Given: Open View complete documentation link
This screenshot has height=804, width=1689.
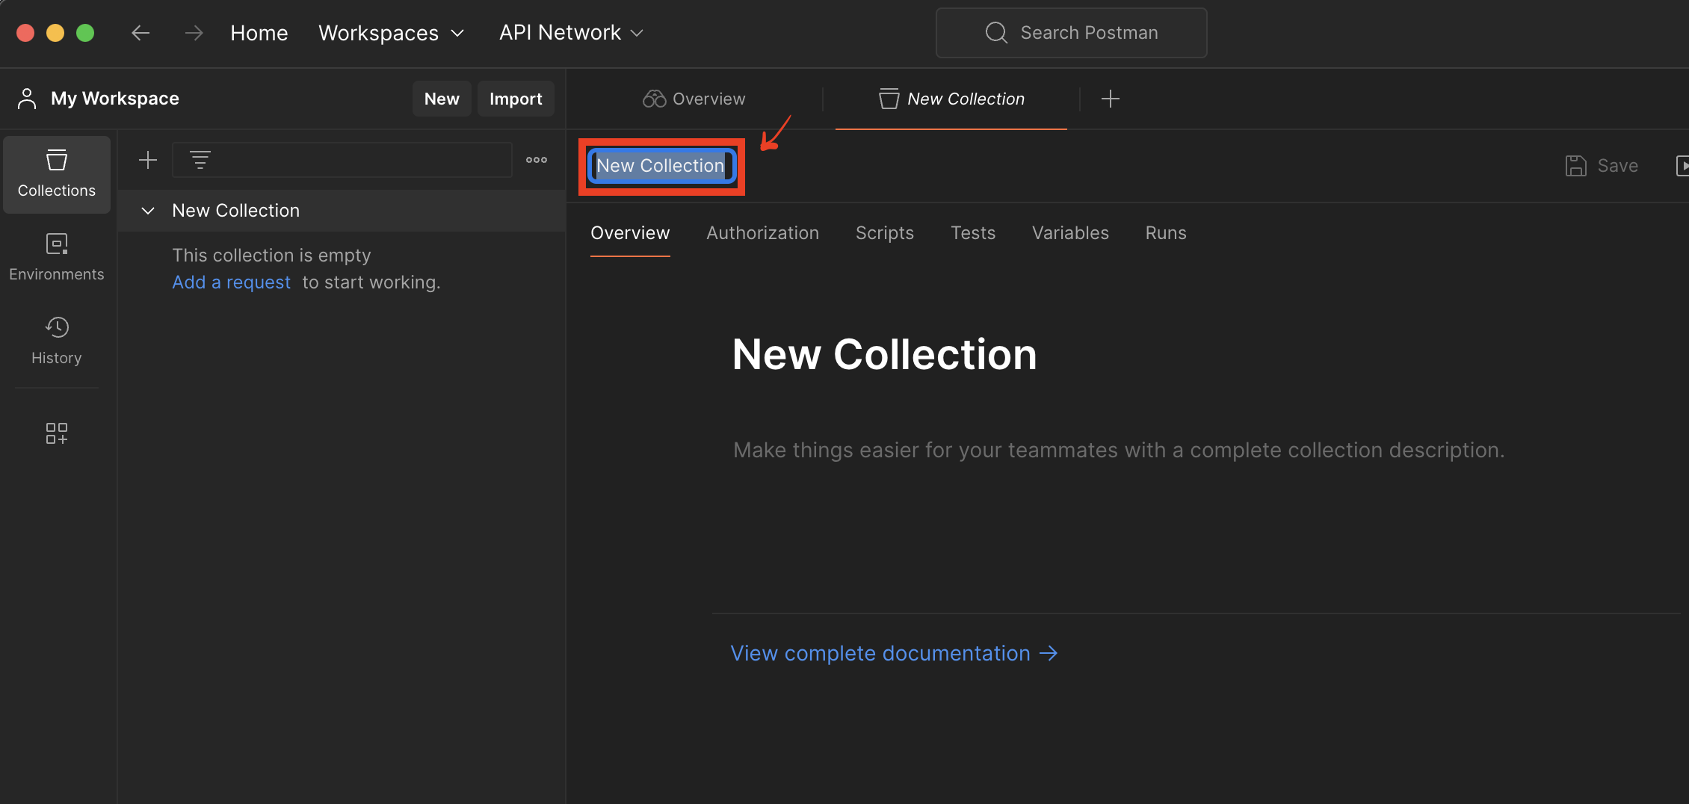Looking at the screenshot, I should 894,653.
